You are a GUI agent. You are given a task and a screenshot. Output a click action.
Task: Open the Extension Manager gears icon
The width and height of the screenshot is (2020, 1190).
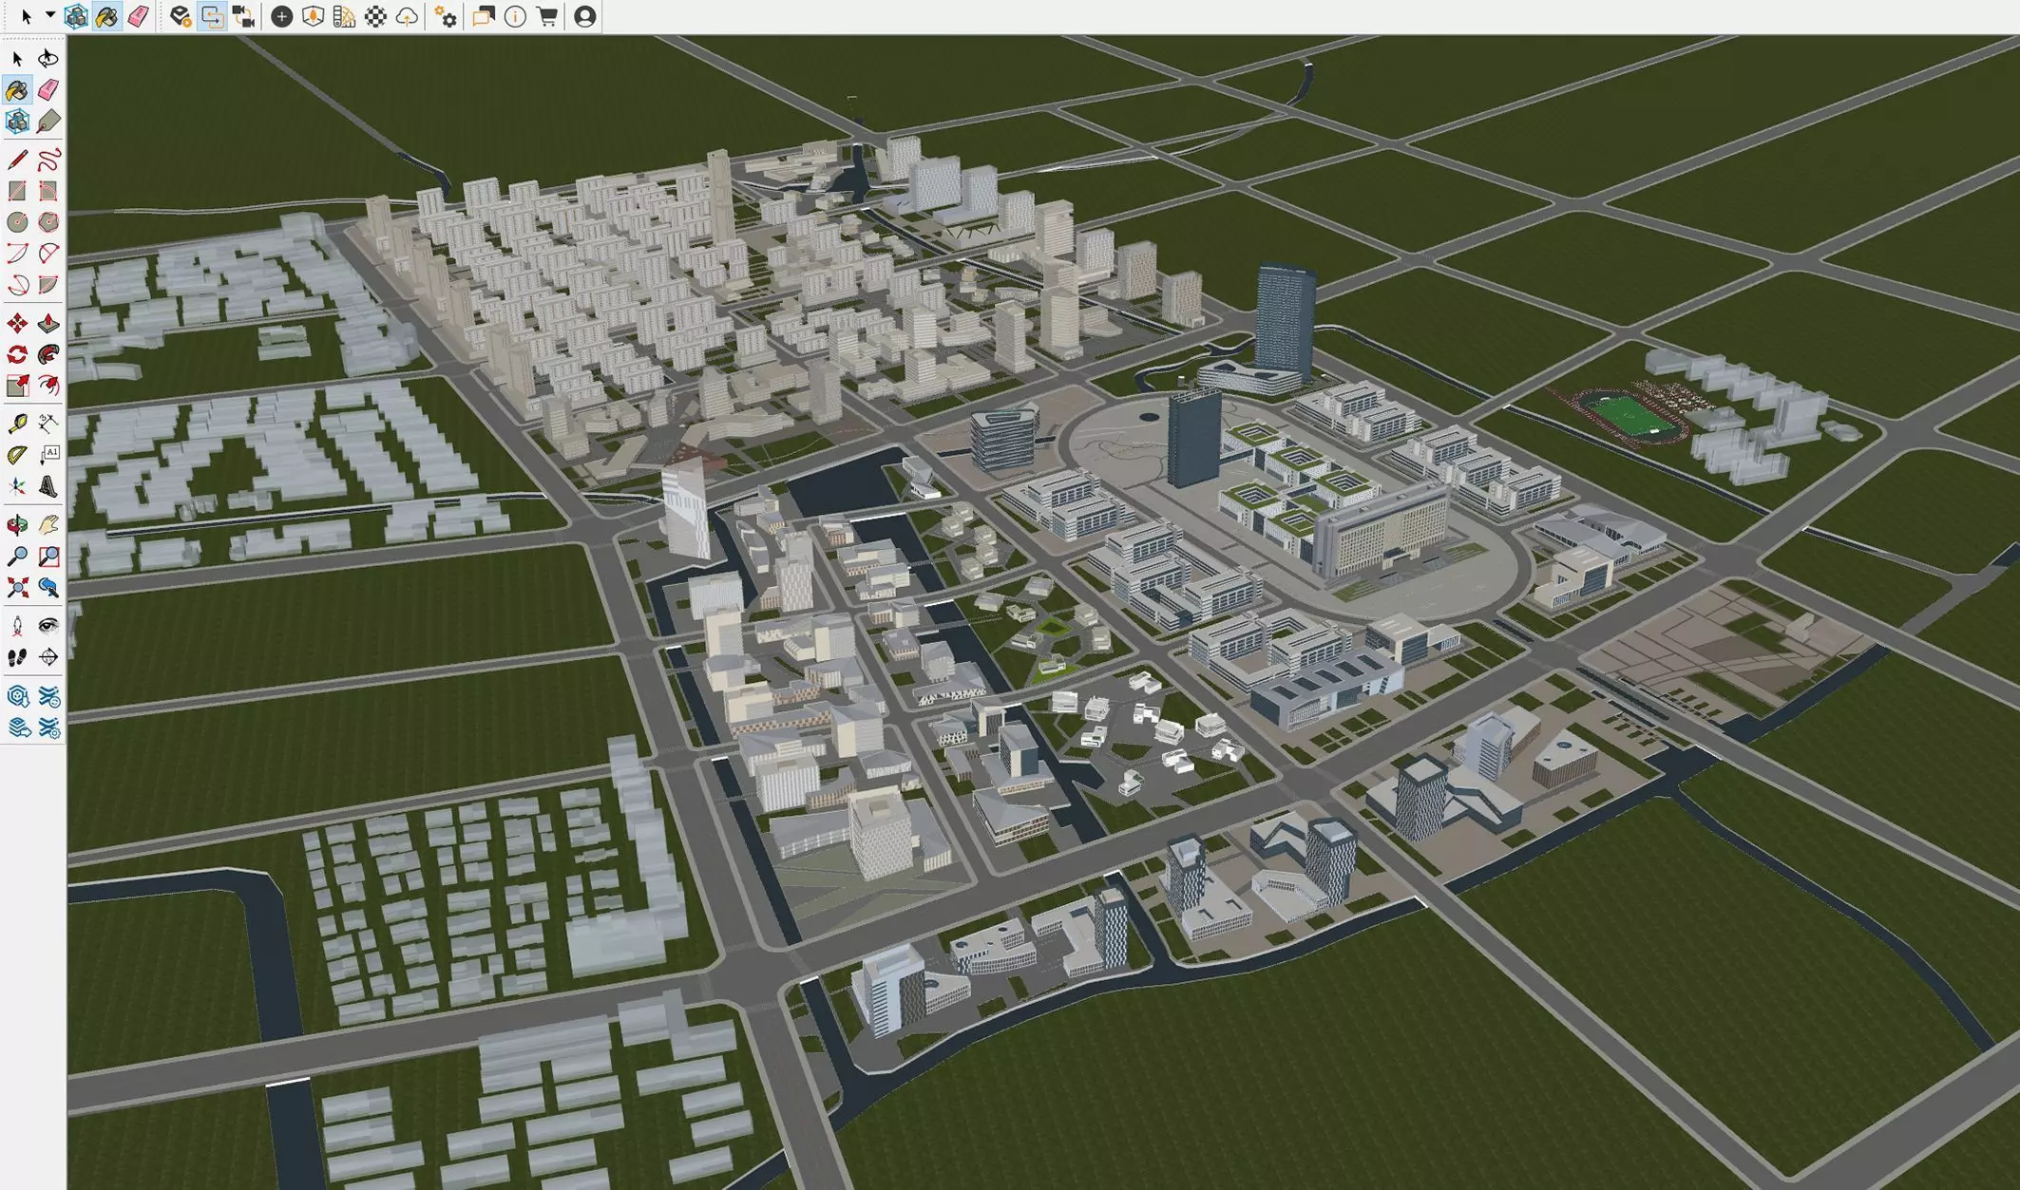445,16
